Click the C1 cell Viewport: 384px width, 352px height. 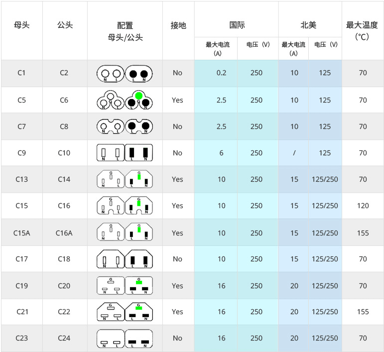coord(21,73)
